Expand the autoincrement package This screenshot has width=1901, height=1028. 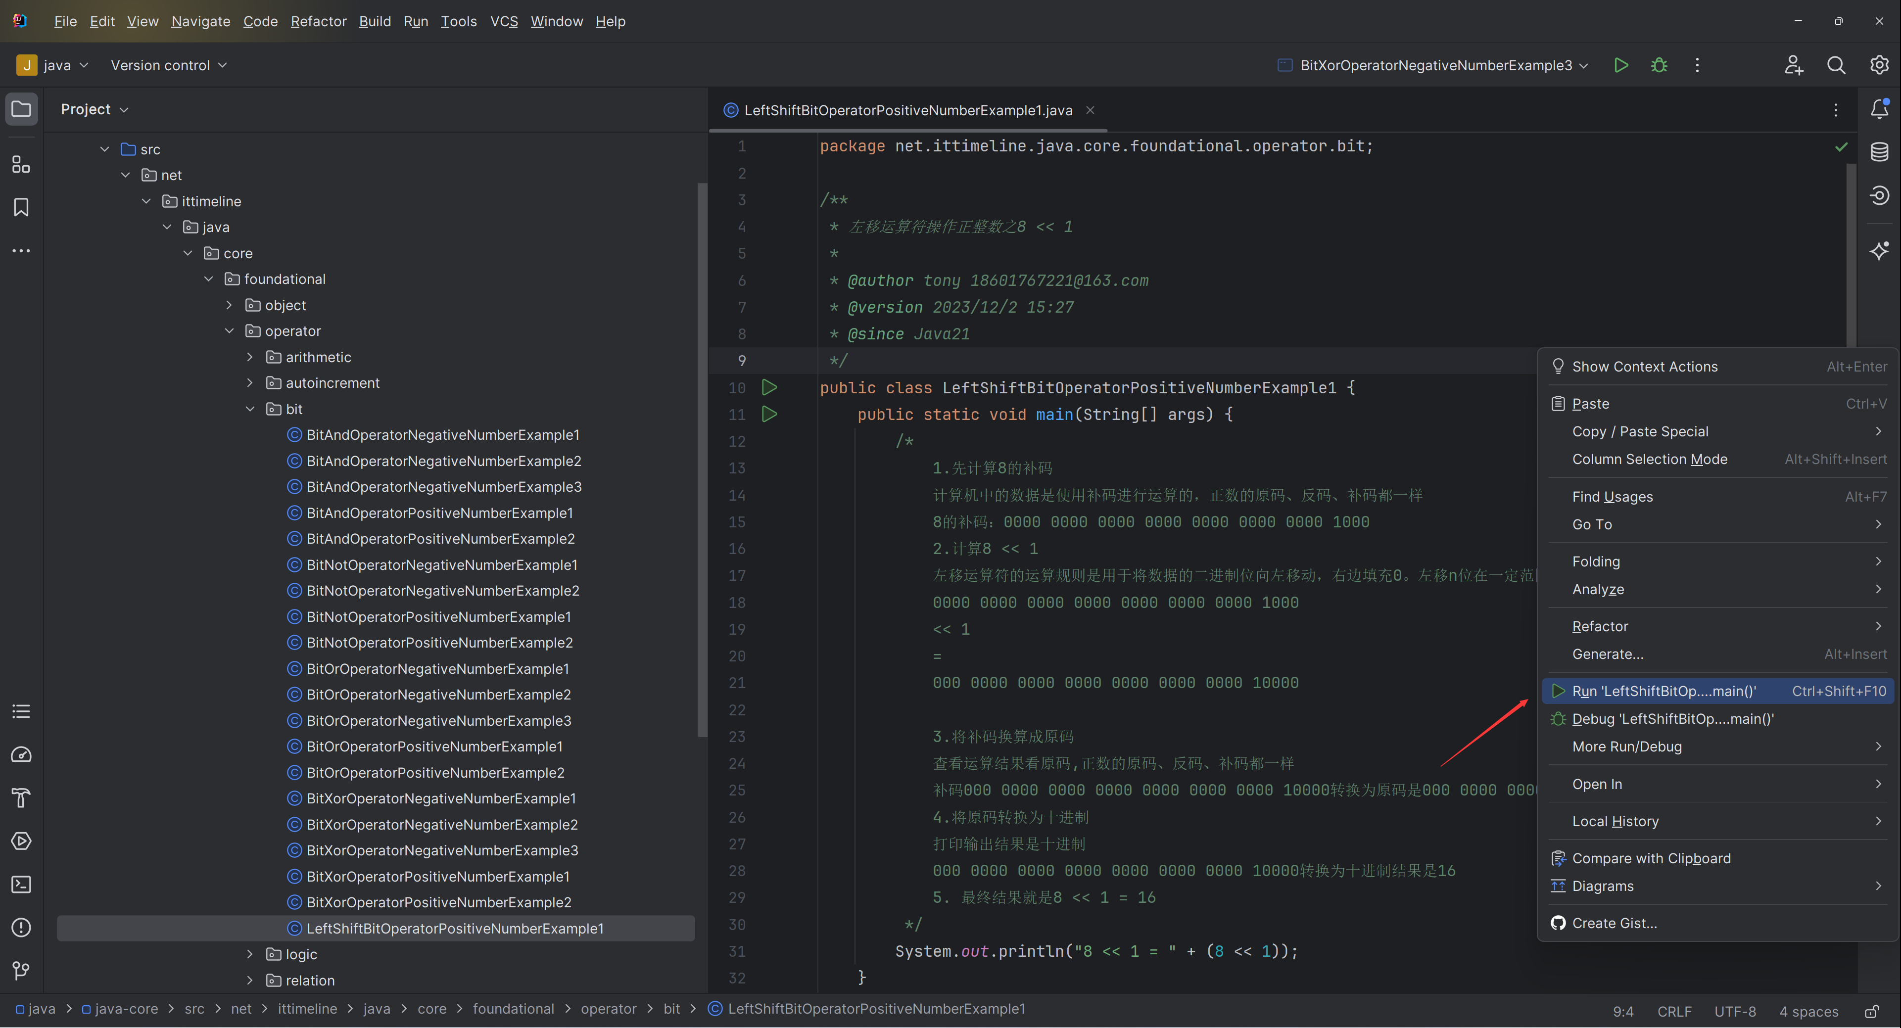click(x=250, y=383)
